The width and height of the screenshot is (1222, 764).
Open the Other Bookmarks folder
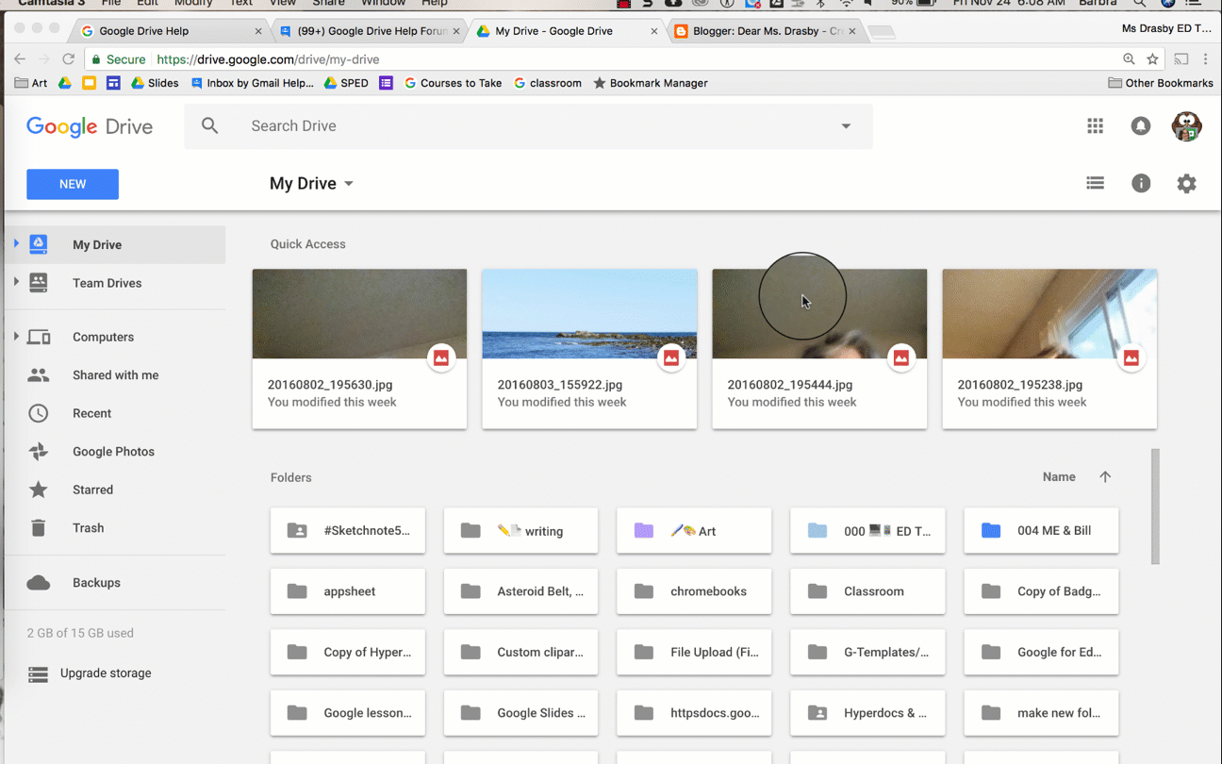point(1160,83)
